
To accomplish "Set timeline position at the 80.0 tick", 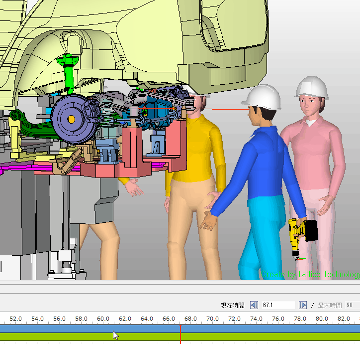I will [x=322, y=319].
